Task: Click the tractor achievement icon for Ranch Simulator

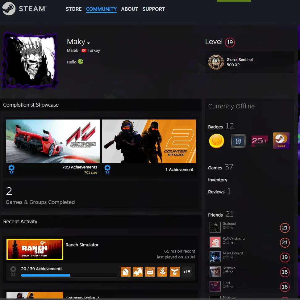Action: pos(138,272)
